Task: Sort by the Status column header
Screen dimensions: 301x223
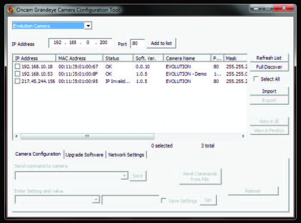Action: click(118, 58)
